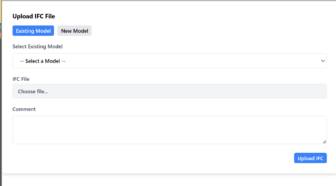Submit the form with Upload IFC
The height and width of the screenshot is (186, 336).
point(310,158)
